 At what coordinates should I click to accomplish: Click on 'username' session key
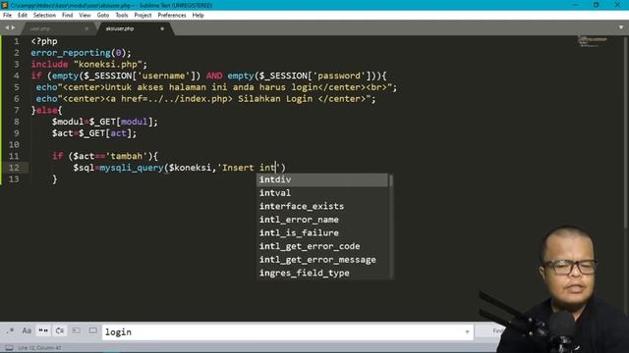(x=163, y=76)
